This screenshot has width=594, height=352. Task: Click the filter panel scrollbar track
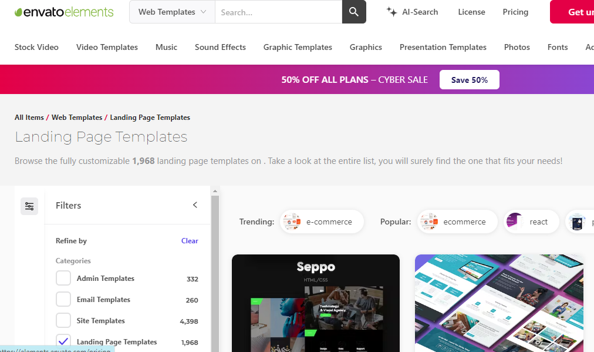(x=215, y=273)
